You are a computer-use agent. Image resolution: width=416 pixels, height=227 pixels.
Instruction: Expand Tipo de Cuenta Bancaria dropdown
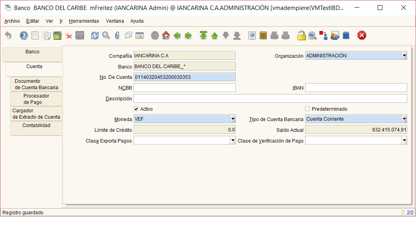404,119
